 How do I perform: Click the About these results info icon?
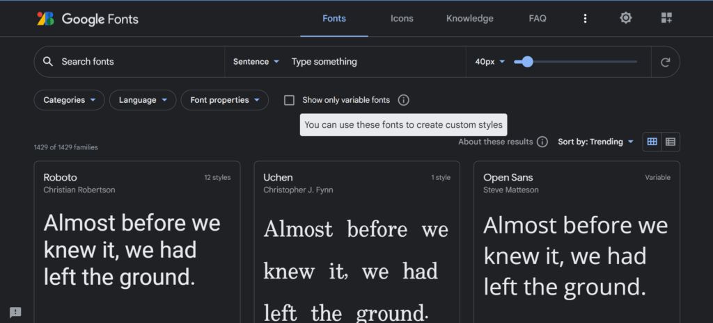[x=542, y=142]
